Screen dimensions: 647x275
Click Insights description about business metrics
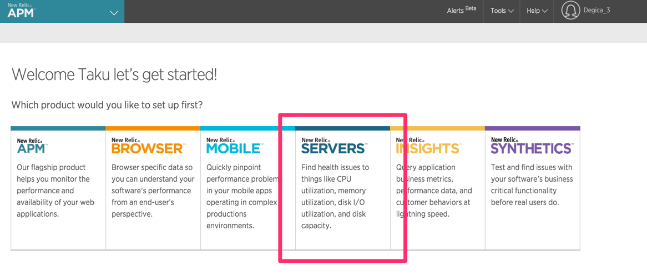point(434,191)
